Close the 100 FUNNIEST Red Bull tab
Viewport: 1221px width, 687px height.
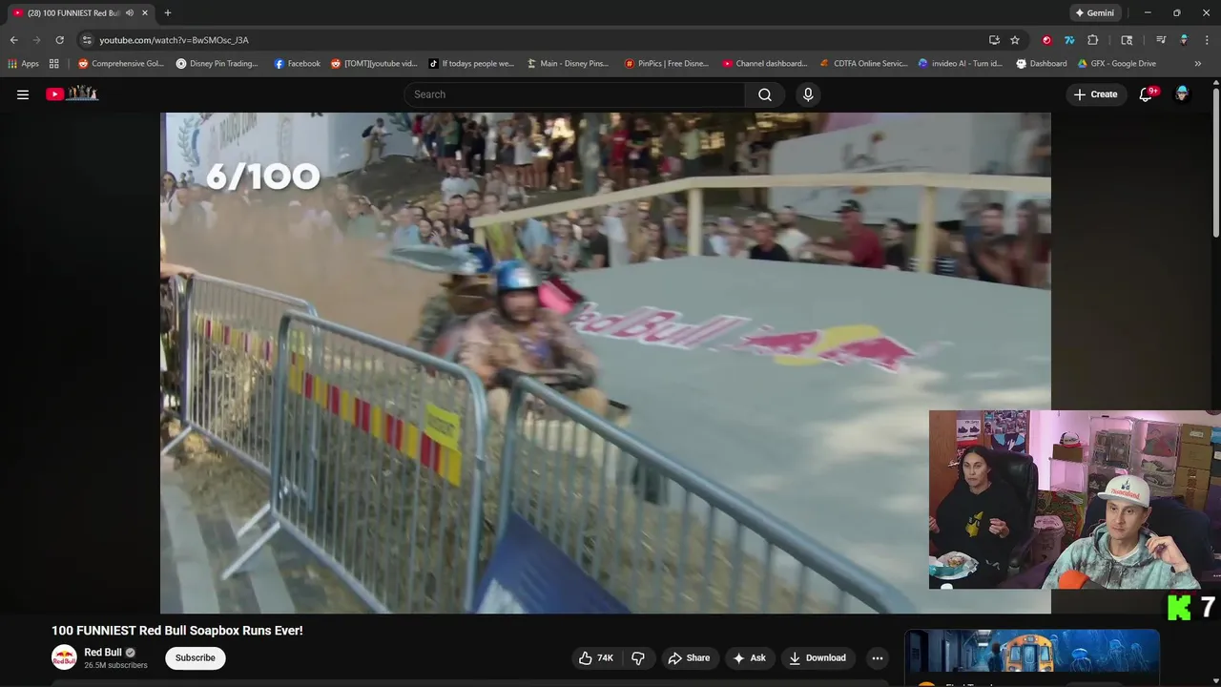[x=145, y=13]
